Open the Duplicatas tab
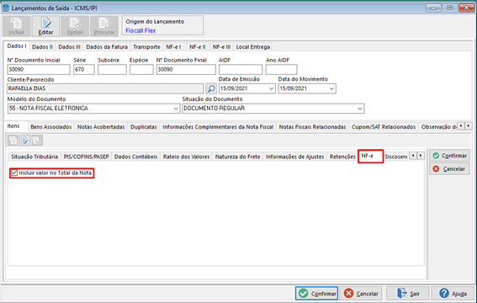477x303 pixels. coord(144,127)
